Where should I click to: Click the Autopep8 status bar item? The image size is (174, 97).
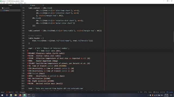pos(23,92)
